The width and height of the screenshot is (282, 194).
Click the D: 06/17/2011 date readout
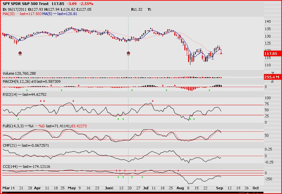pos(14,9)
